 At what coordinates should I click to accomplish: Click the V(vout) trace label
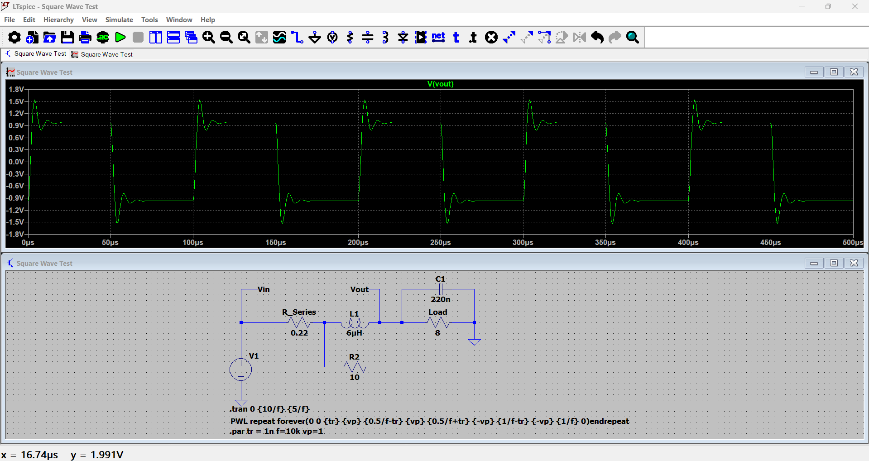(441, 84)
